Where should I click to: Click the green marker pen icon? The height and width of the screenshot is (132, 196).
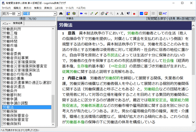[x=92, y=14]
